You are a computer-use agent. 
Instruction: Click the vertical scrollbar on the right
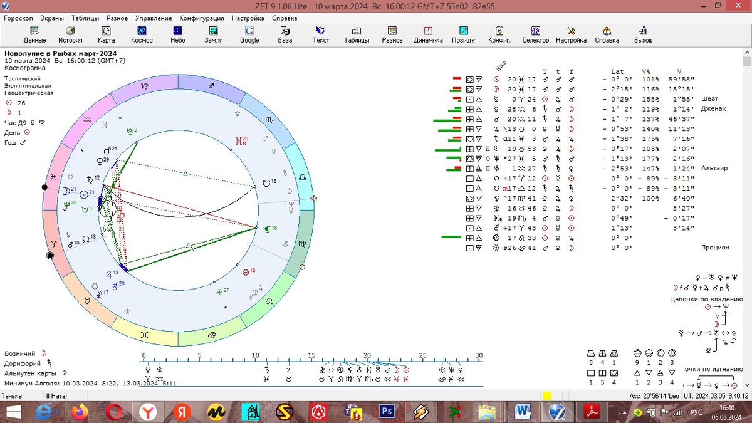pos(747,219)
